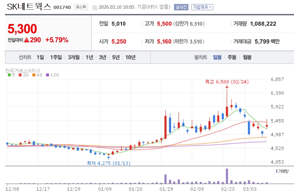
Task: Select the 1주일 line chart tab
Action: 56,57
